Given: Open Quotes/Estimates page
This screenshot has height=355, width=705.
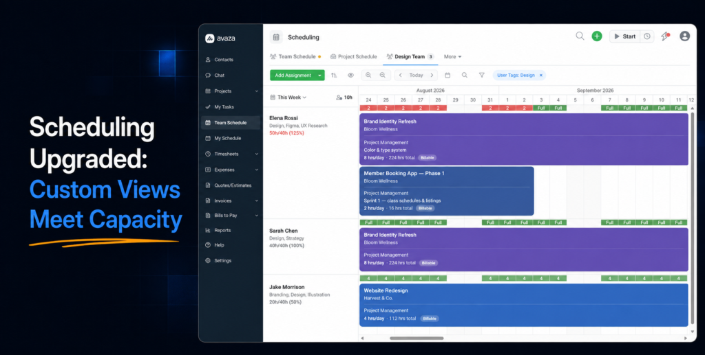Looking at the screenshot, I should 230,185.
